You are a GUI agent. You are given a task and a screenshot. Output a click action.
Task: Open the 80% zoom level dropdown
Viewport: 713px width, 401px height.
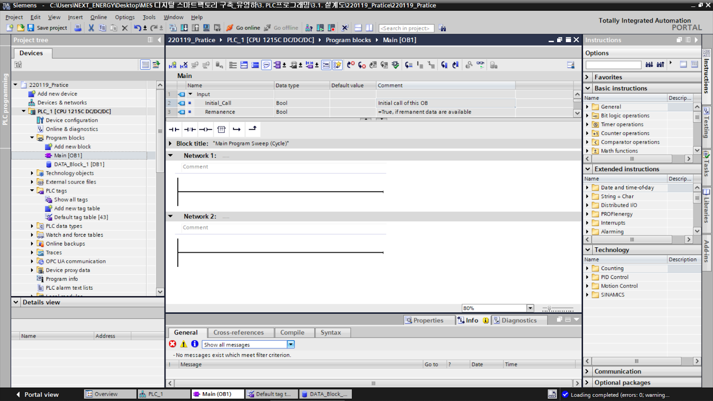530,308
